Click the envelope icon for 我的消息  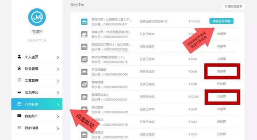(x=19, y=128)
